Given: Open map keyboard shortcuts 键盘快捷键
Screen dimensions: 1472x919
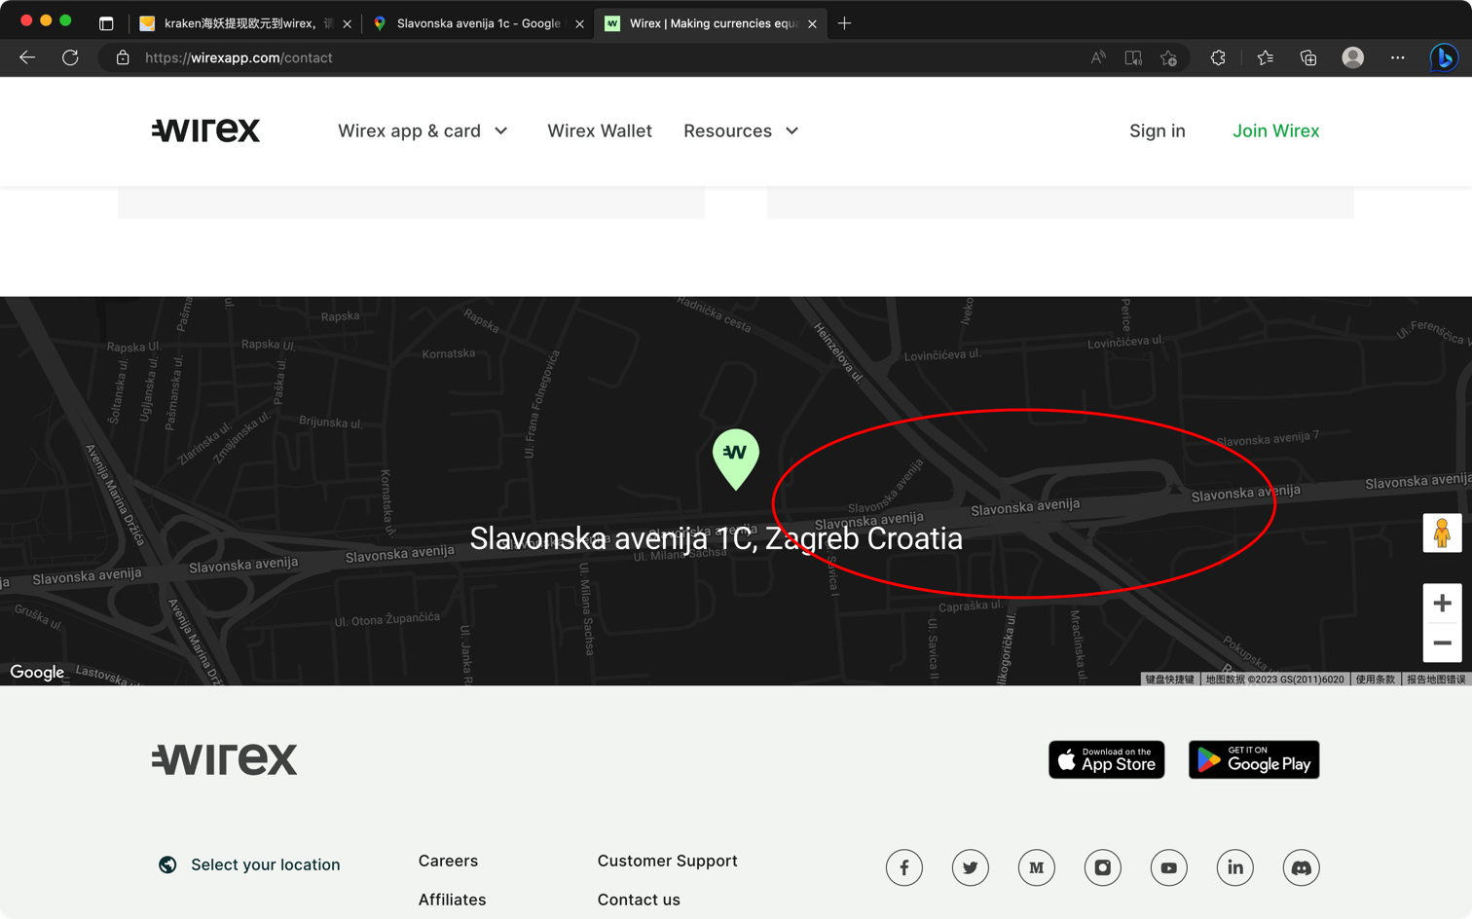Looking at the screenshot, I should (x=1169, y=680).
